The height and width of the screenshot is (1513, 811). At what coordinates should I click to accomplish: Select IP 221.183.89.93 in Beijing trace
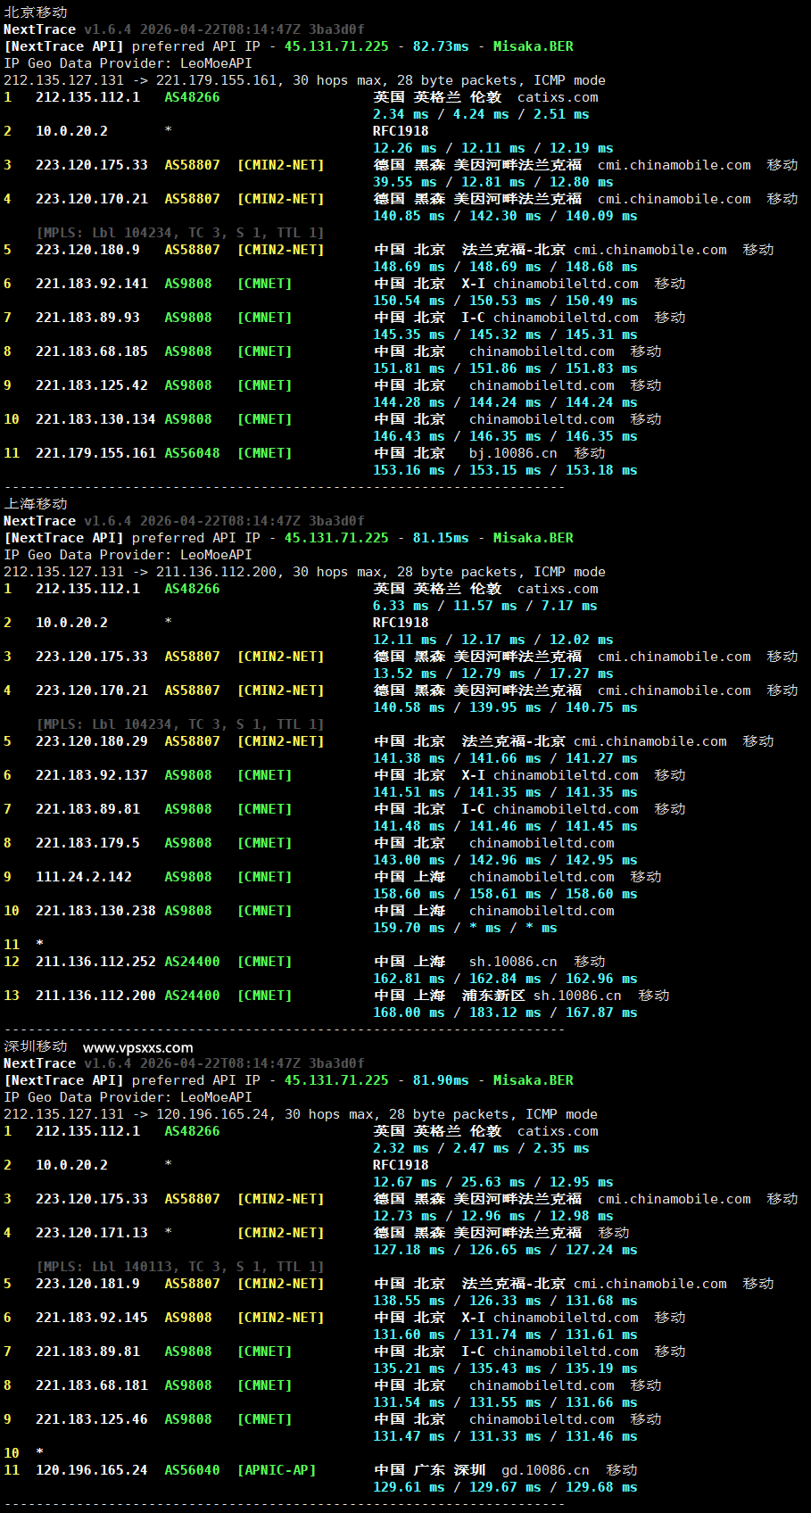click(x=87, y=318)
